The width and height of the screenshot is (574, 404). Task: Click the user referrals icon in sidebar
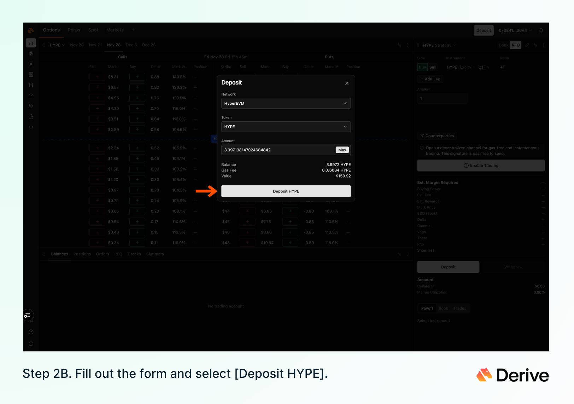click(31, 106)
